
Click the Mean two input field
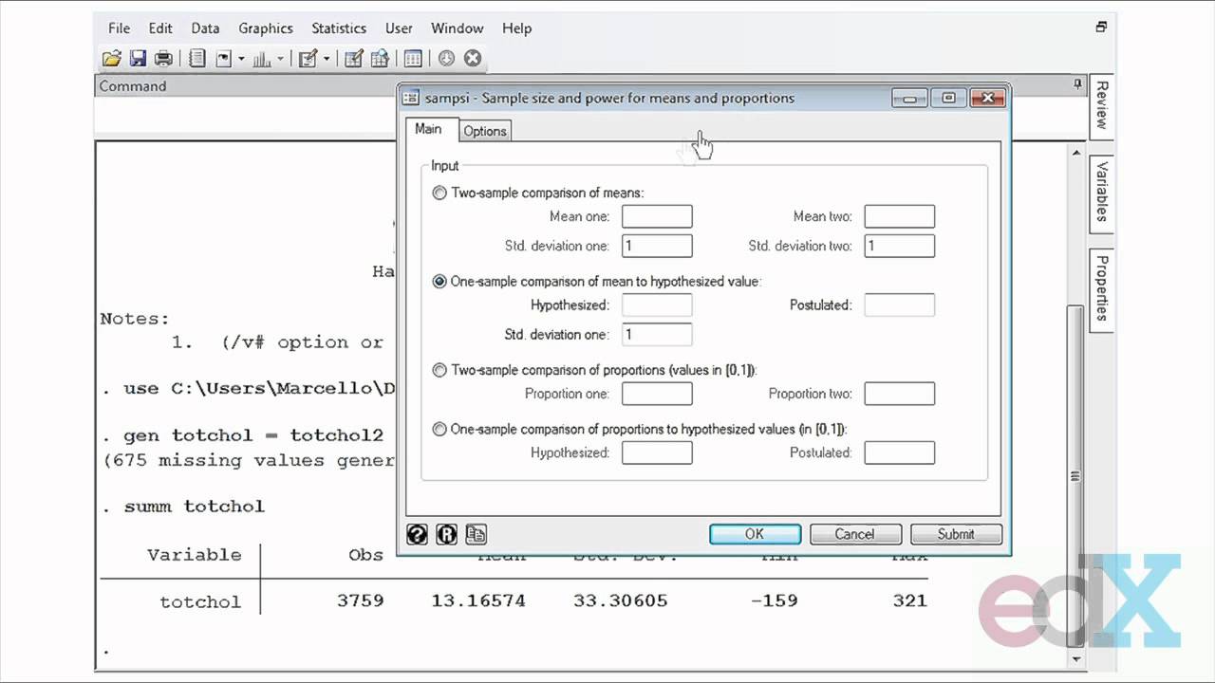900,216
